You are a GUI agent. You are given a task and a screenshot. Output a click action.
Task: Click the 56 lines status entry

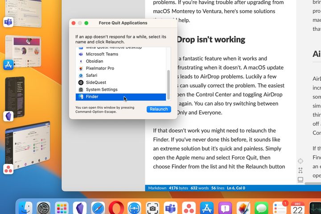[218, 188]
